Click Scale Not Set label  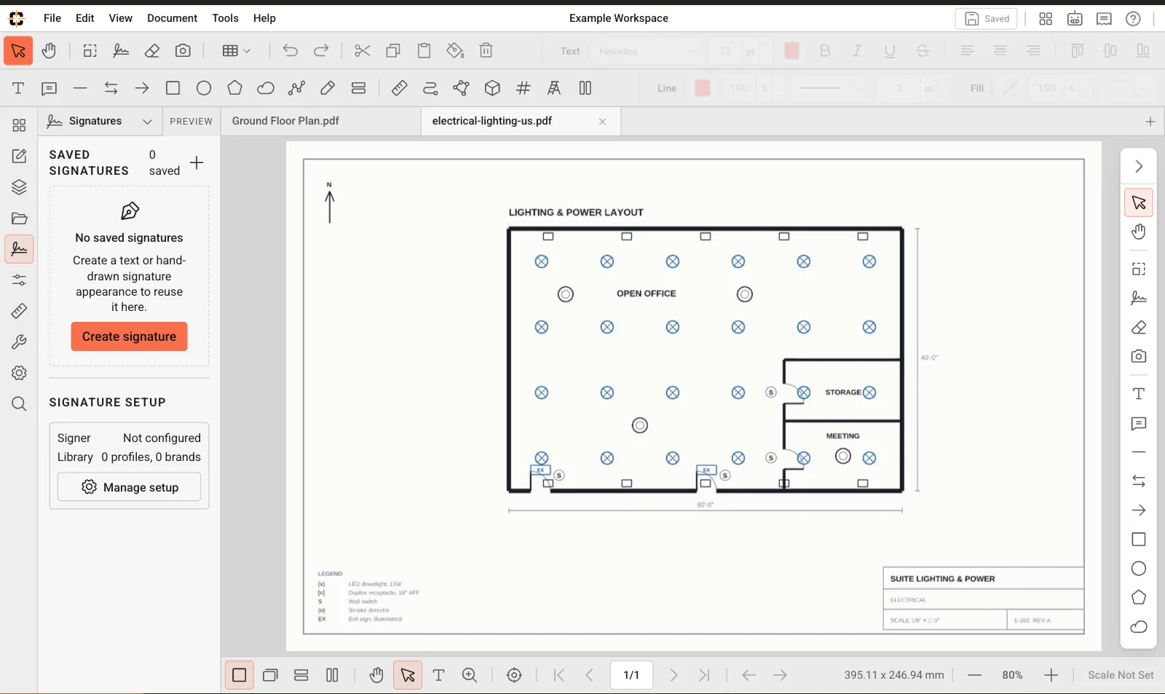click(1121, 675)
